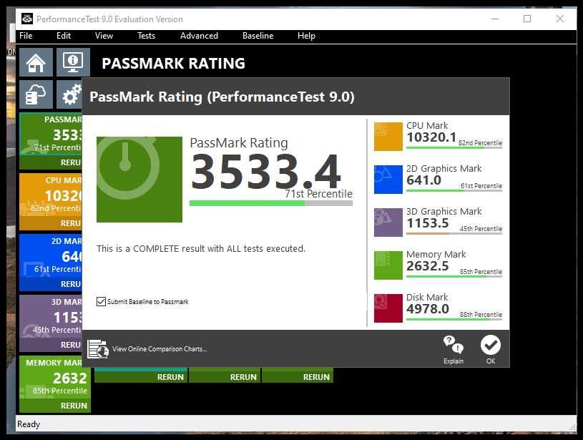This screenshot has width=583, height=440.
Task: Click the 2D Graphics Mark percentile bar
Action: click(x=454, y=190)
